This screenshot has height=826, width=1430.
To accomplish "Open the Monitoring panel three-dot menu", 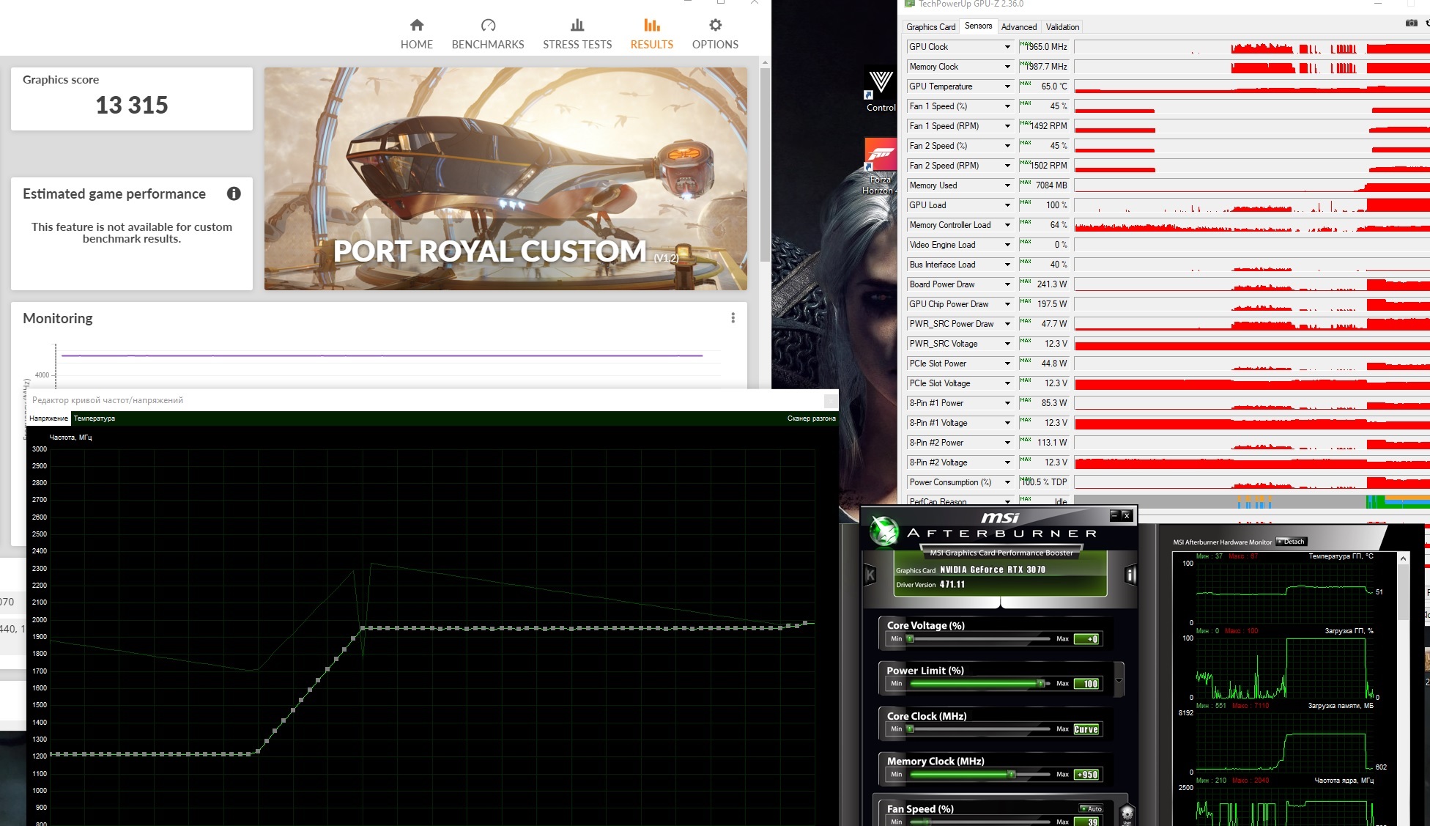I will tap(733, 318).
